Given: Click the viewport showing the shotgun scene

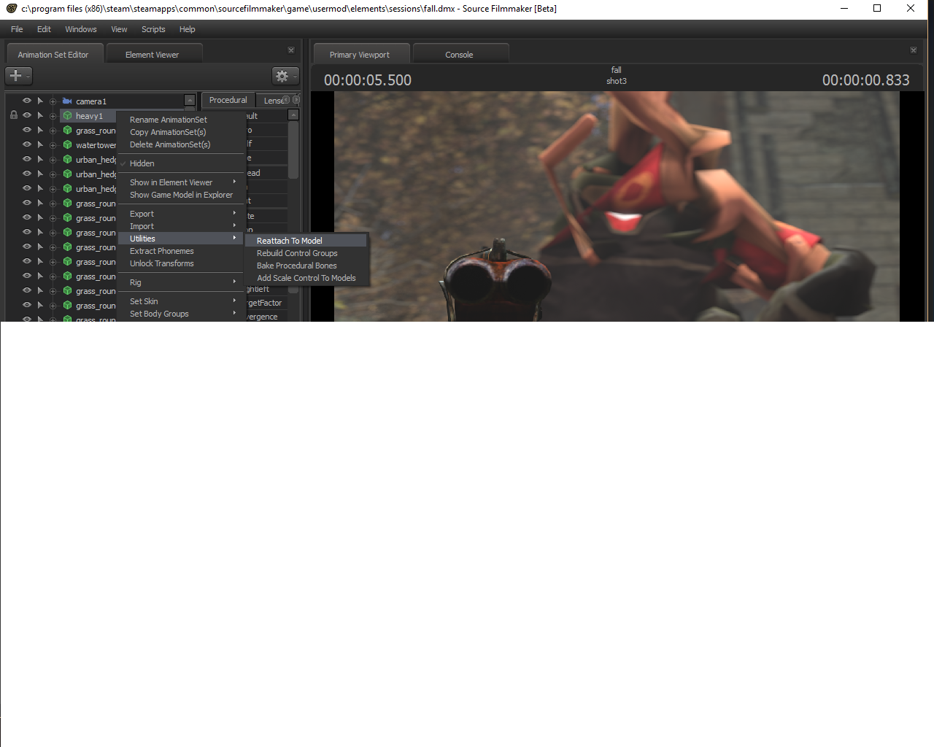Looking at the screenshot, I should [617, 206].
